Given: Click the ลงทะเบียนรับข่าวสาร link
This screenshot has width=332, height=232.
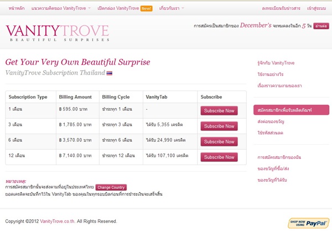Looking at the screenshot, I should [281, 8].
